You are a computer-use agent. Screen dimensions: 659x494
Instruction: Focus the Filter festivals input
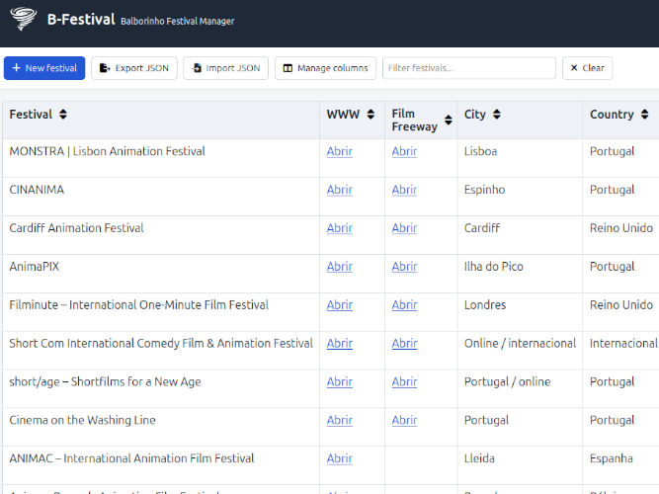(x=469, y=68)
